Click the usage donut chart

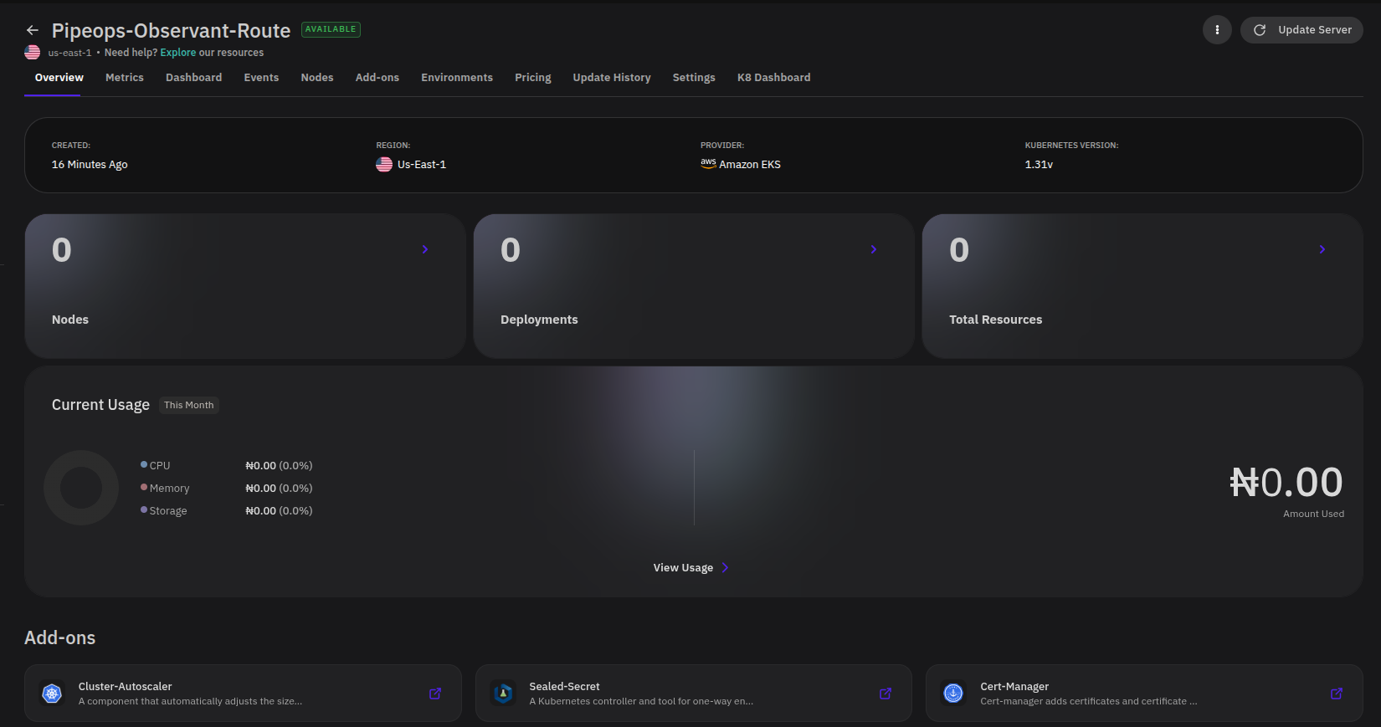tap(81, 488)
